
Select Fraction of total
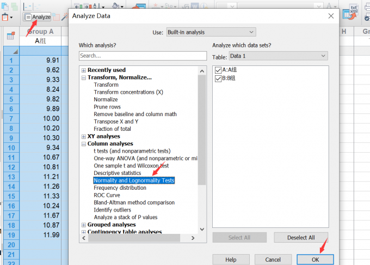112,129
